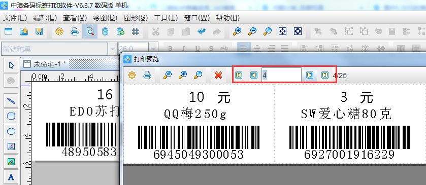The image size is (426, 185).
Task: Click the 4/25 page count text
Action: [340, 76]
